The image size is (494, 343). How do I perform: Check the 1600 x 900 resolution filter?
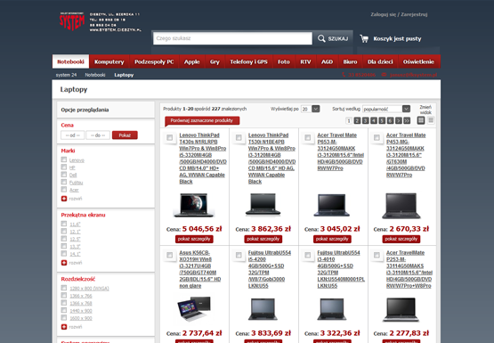[x=64, y=317]
